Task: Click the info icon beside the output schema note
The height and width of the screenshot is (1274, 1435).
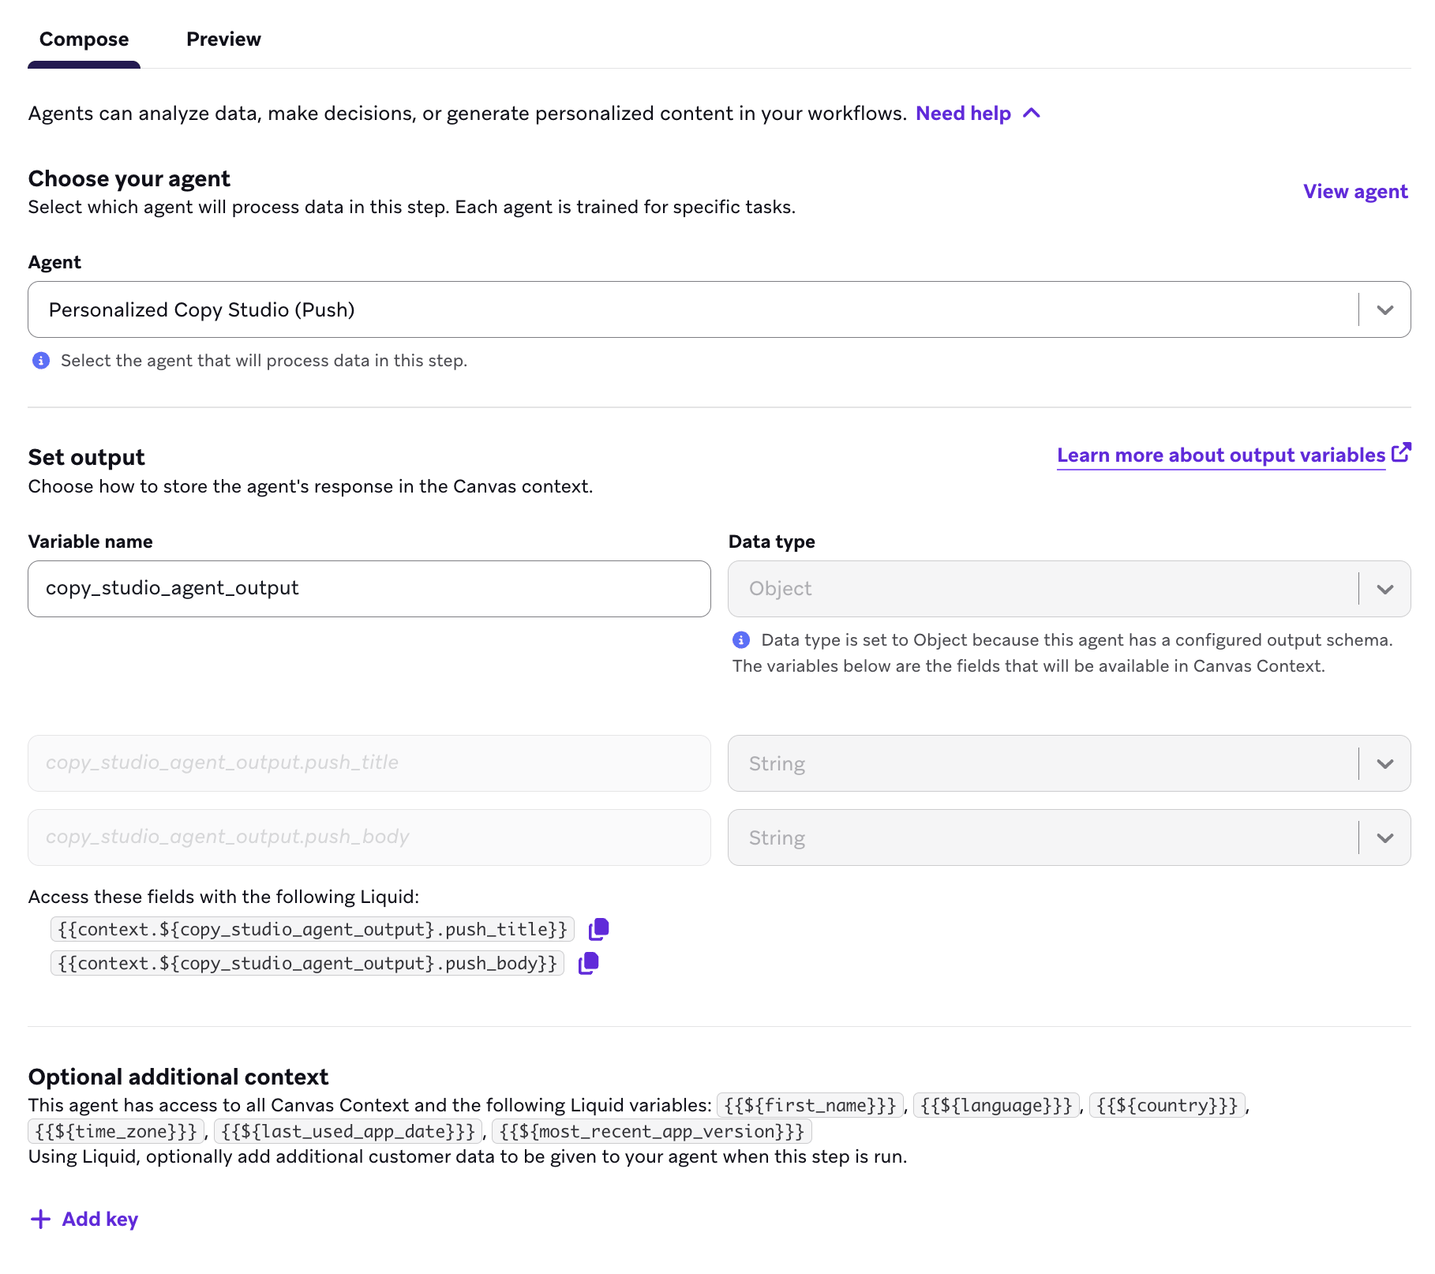Action: (x=742, y=640)
